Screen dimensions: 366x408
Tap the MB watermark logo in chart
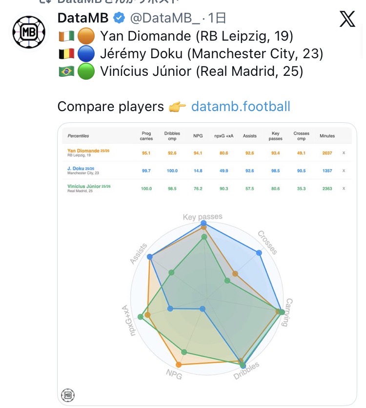(x=68, y=395)
